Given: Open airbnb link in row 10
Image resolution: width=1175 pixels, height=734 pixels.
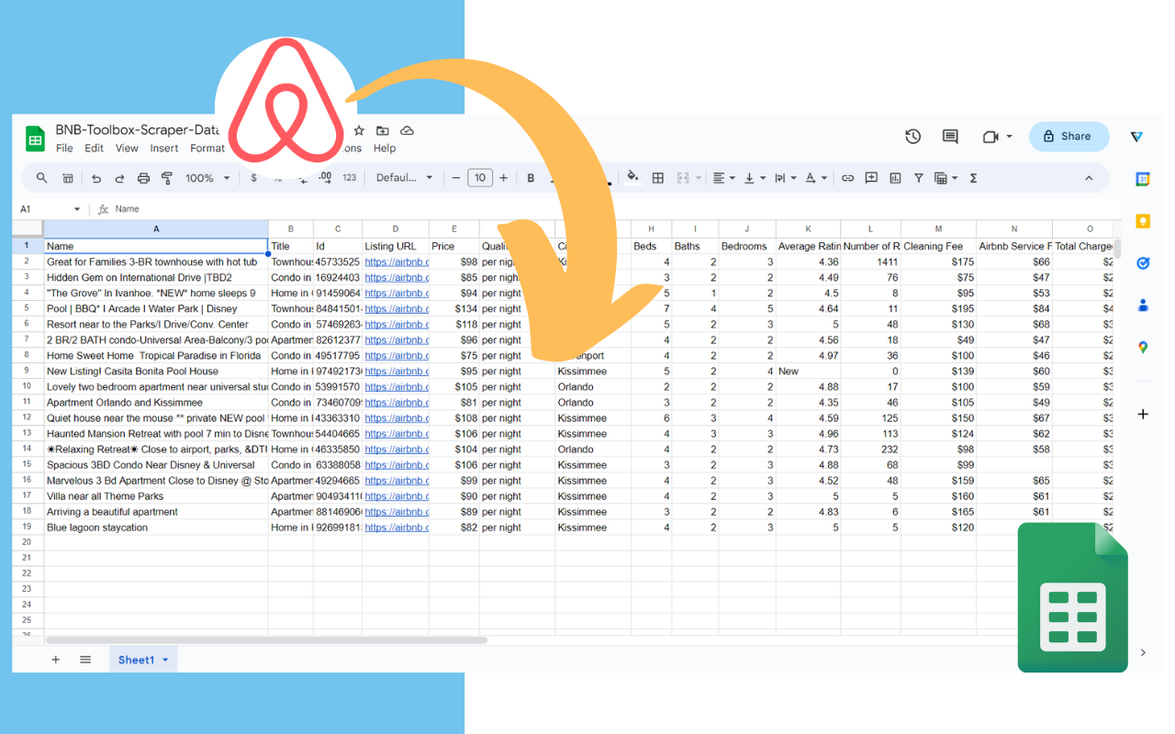Looking at the screenshot, I should coord(396,386).
